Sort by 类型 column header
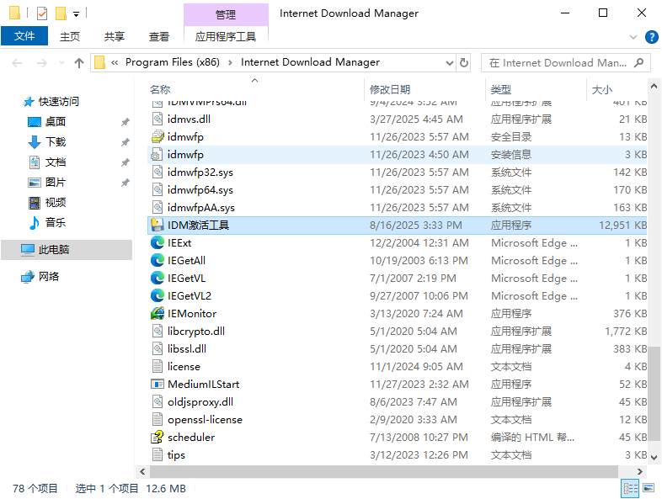662x499 pixels. click(x=501, y=89)
